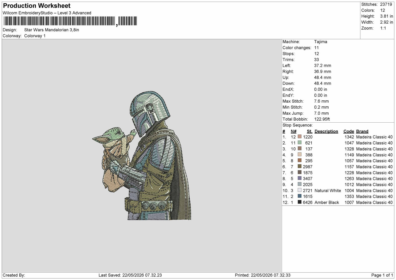Click the green swatch for stitch count 621
The height and width of the screenshot is (280, 396).
click(300, 143)
